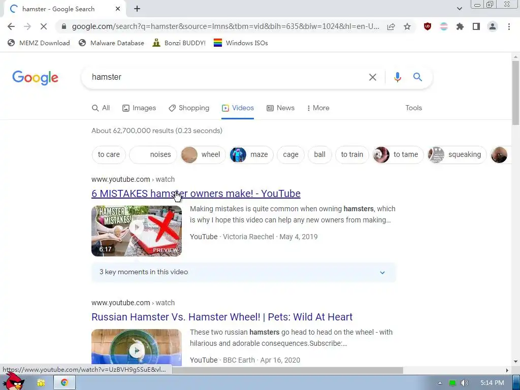Open the MEMZ Download bookmark
The height and width of the screenshot is (390, 520).
pyautogui.click(x=39, y=43)
